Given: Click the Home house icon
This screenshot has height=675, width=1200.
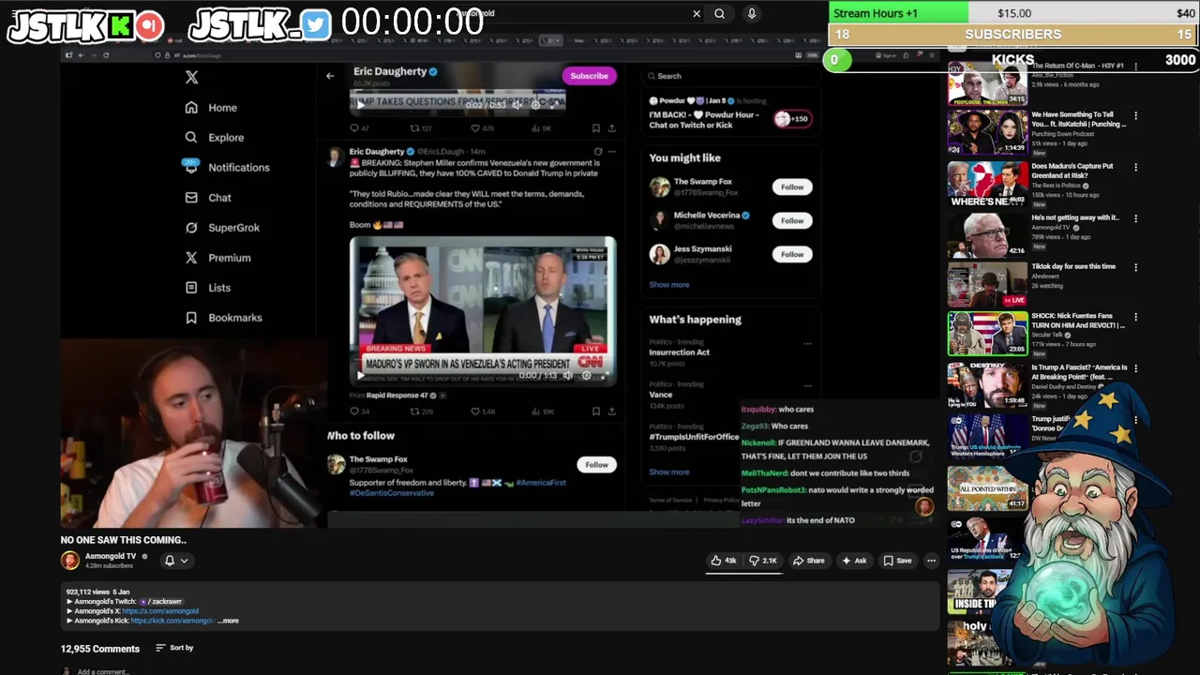Looking at the screenshot, I should pyautogui.click(x=191, y=108).
